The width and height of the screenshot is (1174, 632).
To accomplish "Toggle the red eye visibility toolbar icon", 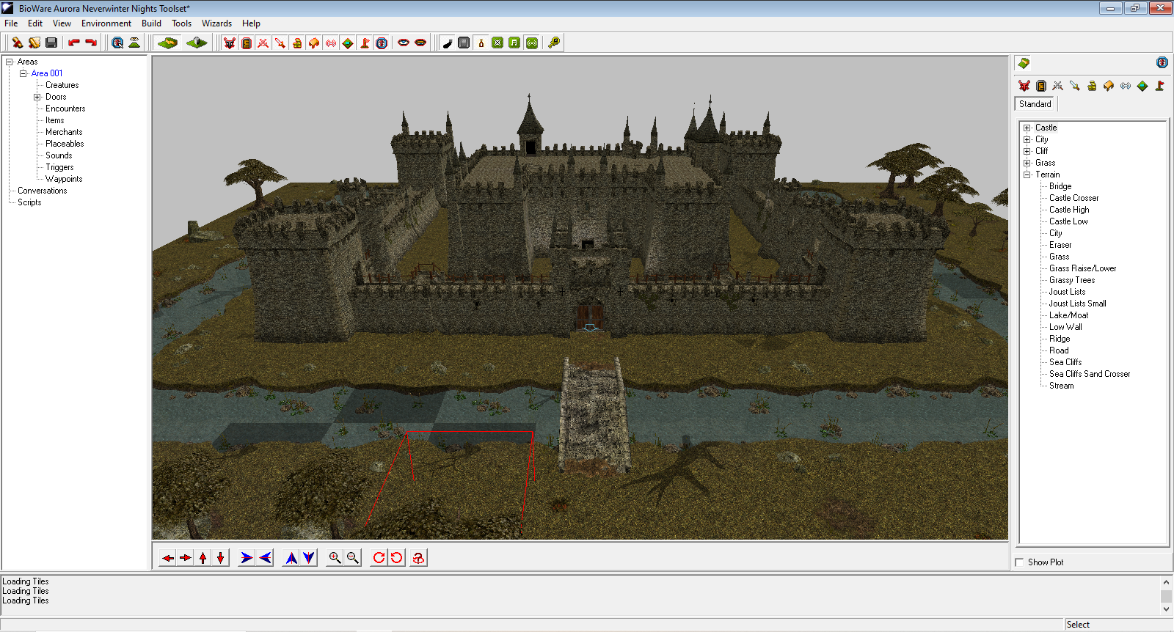I will coord(403,43).
